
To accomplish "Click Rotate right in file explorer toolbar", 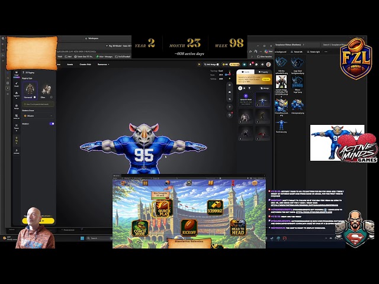I will [x=313, y=51].
